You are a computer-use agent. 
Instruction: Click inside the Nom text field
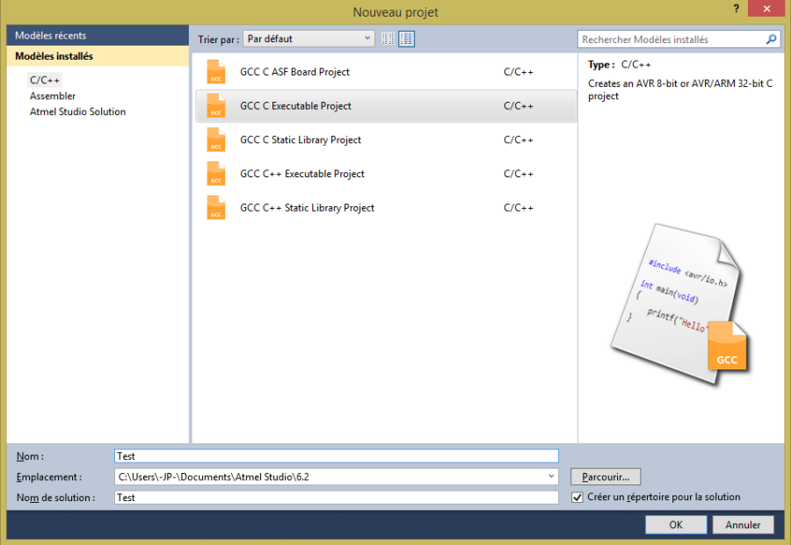tap(336, 455)
